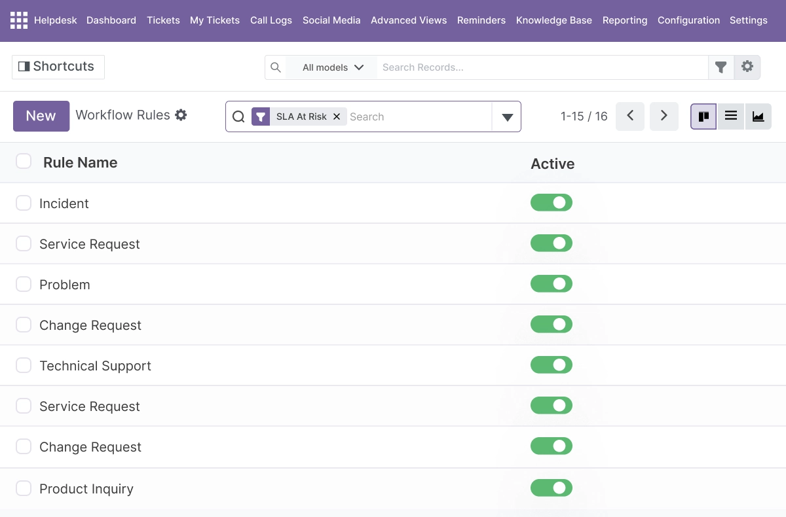Open the Reminders menu

pyautogui.click(x=481, y=20)
